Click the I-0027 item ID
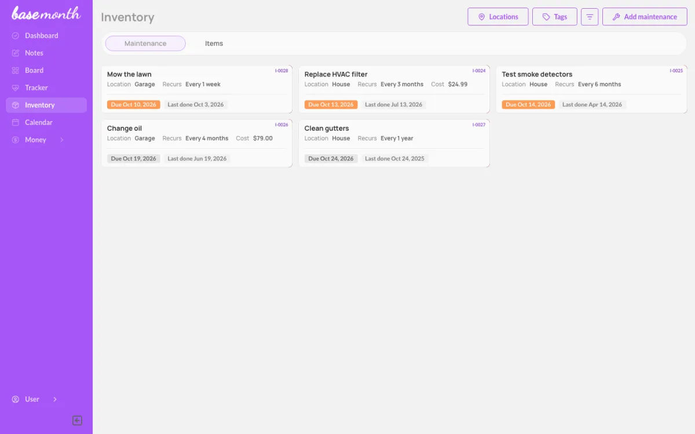Viewport: 695px width, 434px height. pos(479,124)
